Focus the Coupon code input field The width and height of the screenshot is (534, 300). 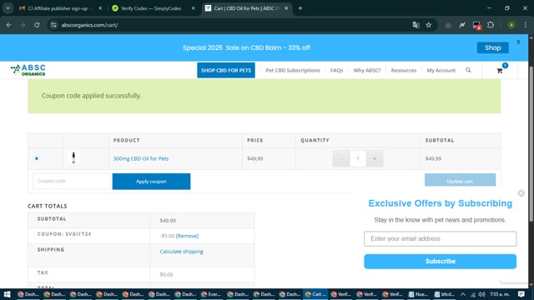pos(73,181)
